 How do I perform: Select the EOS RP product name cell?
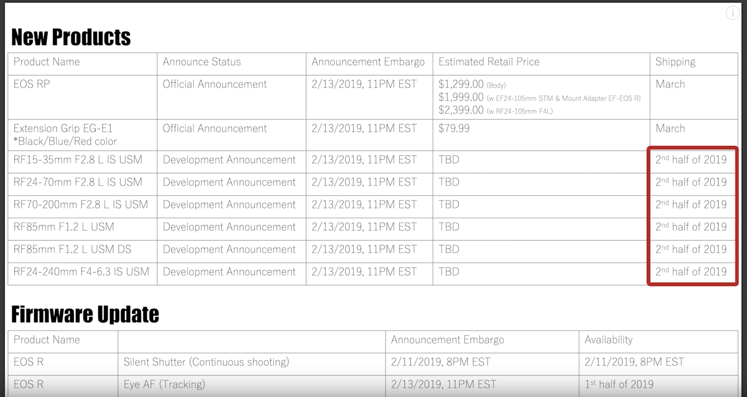point(32,84)
